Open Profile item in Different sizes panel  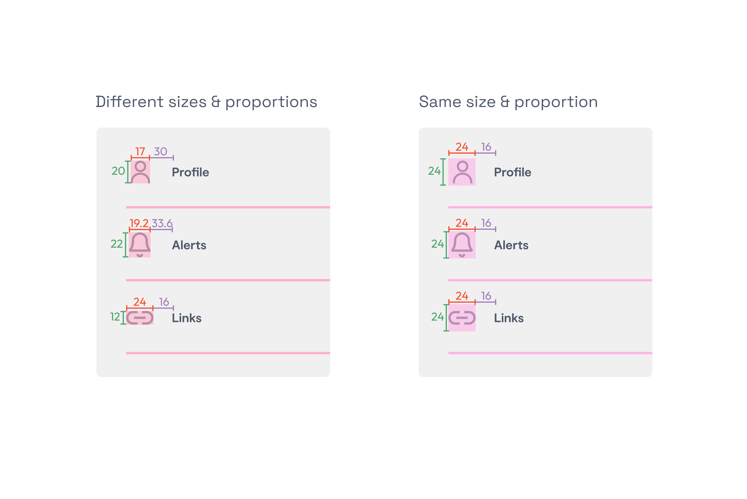coord(190,172)
